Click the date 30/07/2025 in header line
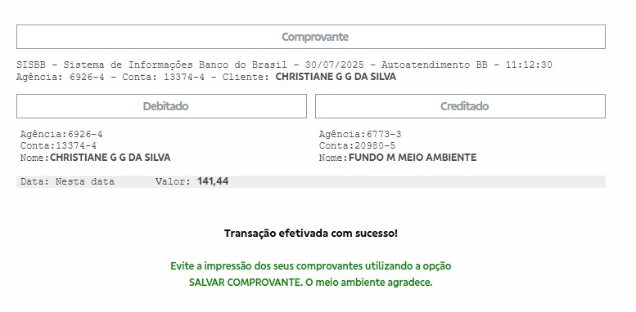 pos(335,65)
